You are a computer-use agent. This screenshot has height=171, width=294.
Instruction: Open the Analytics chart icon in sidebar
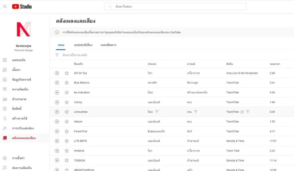[5, 80]
